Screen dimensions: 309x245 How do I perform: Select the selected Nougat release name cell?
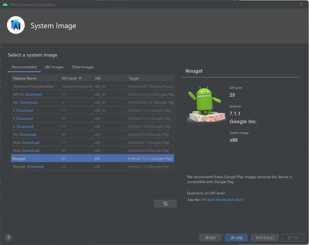(35, 159)
